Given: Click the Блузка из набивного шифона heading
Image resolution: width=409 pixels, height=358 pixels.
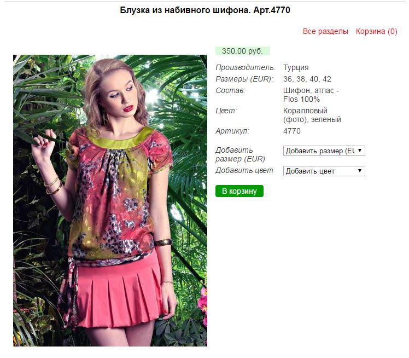Looking at the screenshot, I should [204, 10].
